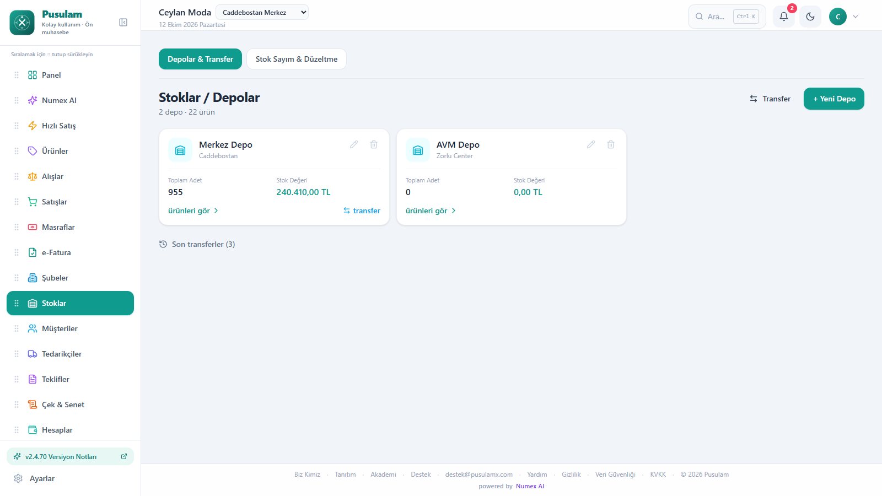The height and width of the screenshot is (496, 882).
Task: Select Depolar & Transfer tab
Action: 200,59
